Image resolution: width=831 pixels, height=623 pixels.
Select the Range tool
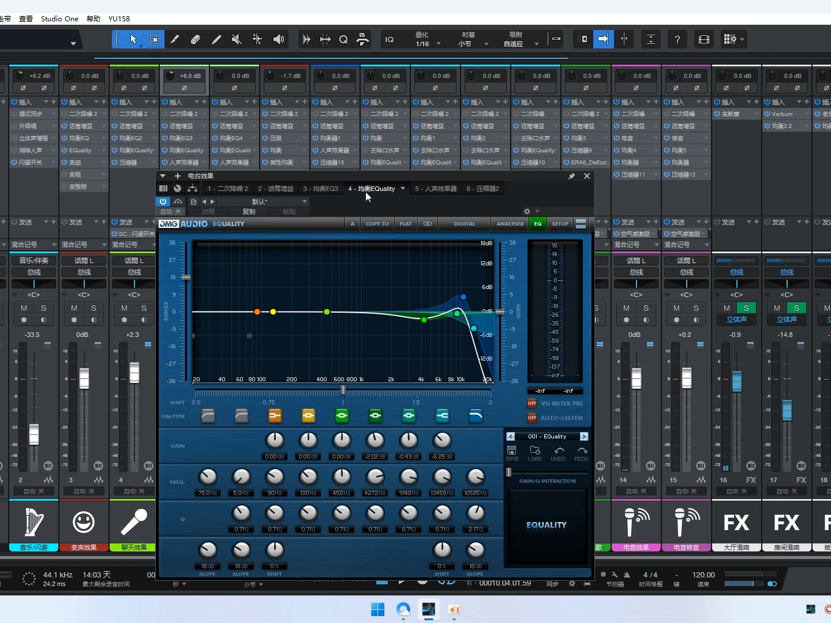(154, 39)
